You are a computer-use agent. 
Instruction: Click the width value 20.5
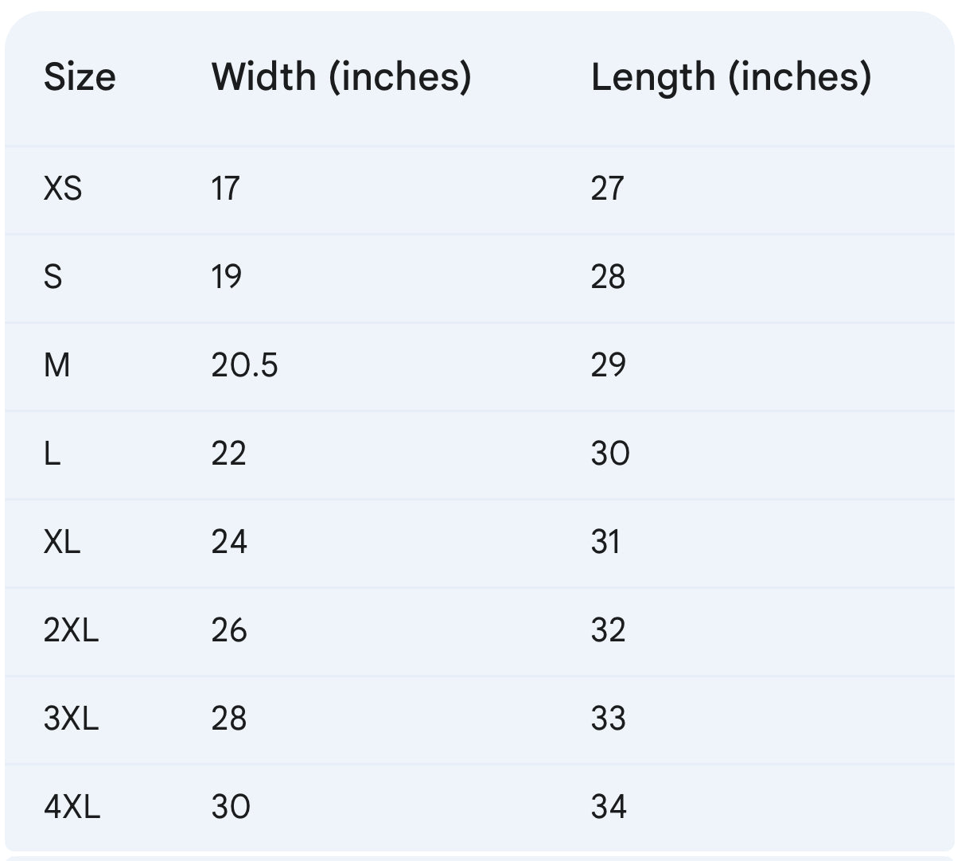[x=244, y=365]
